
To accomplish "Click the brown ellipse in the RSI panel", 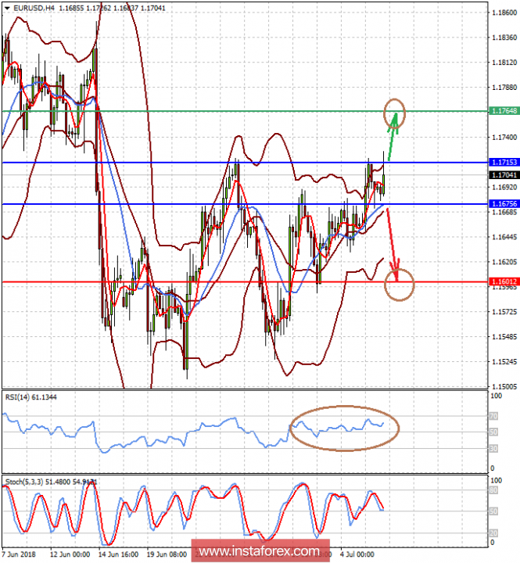I will click(344, 428).
